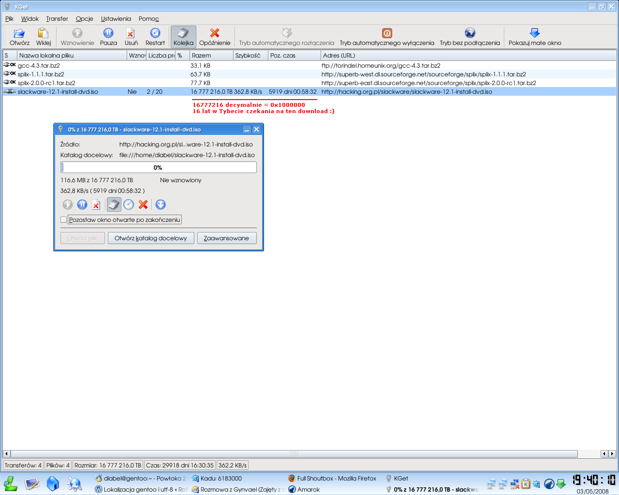Click the left scroll arrow of the transfer list
Viewport: 619px width, 495px height.
[6, 454]
